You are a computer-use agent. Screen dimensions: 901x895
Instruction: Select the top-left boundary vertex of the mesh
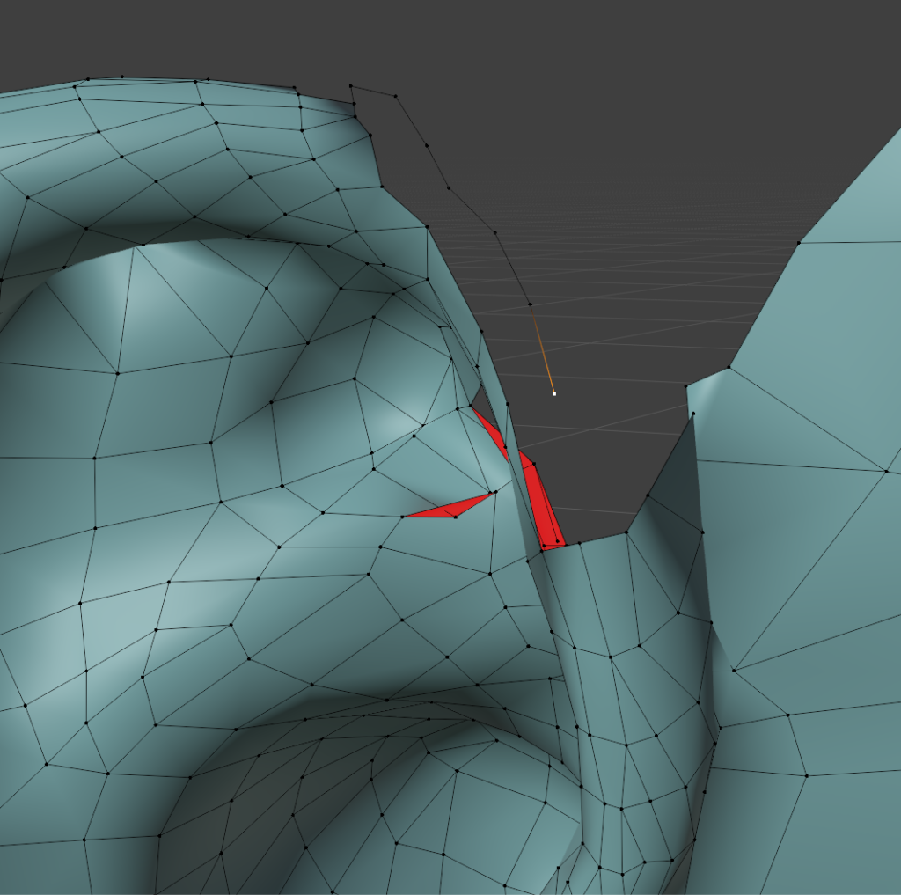[x=88, y=81]
